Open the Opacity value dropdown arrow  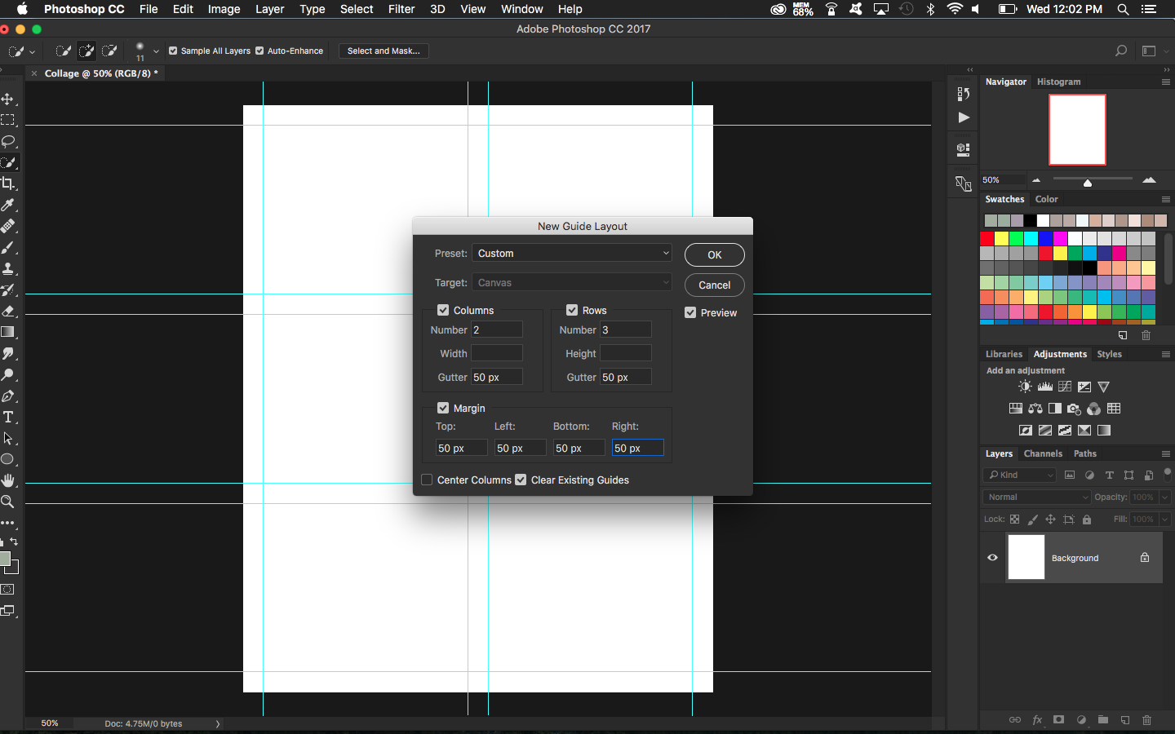[1165, 497]
